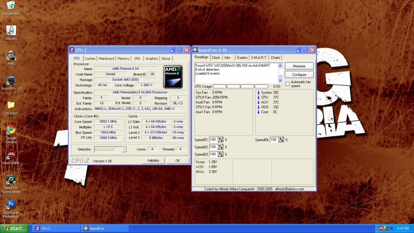The width and height of the screenshot is (414, 233).
Task: Open the S.M.A.R.T. tab
Action: click(x=259, y=58)
